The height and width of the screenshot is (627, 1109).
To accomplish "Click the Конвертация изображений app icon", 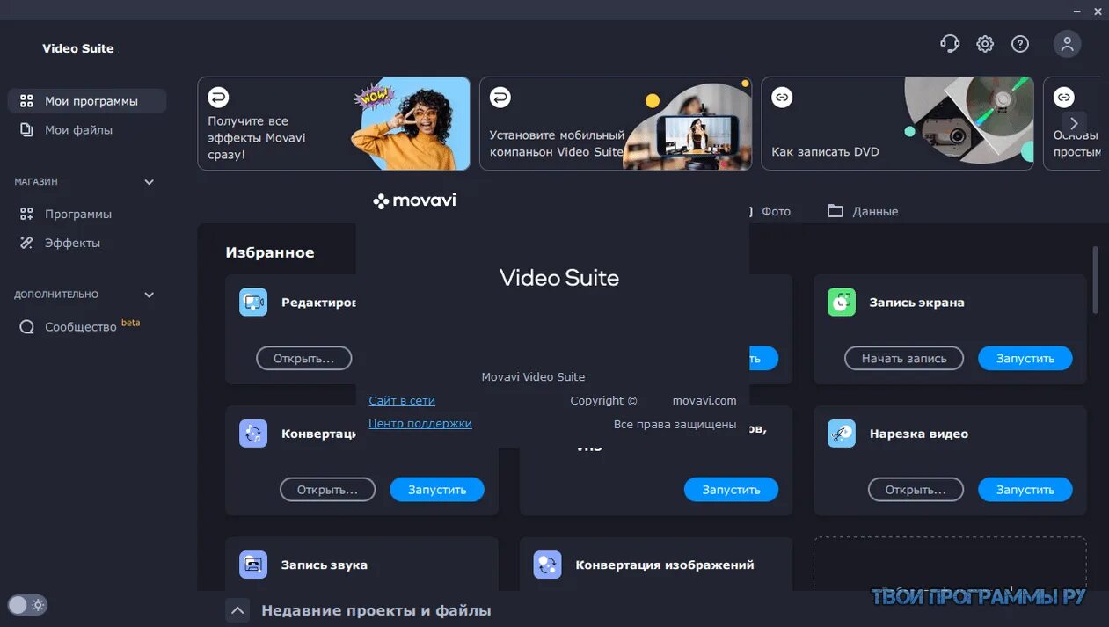I will pos(547,565).
